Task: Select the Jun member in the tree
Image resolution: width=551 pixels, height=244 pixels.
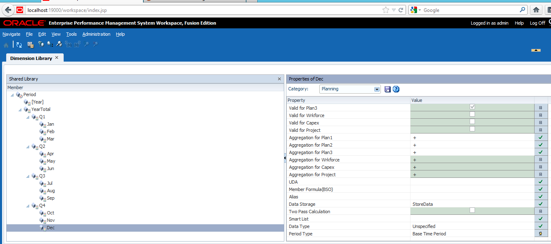Action: (51, 169)
